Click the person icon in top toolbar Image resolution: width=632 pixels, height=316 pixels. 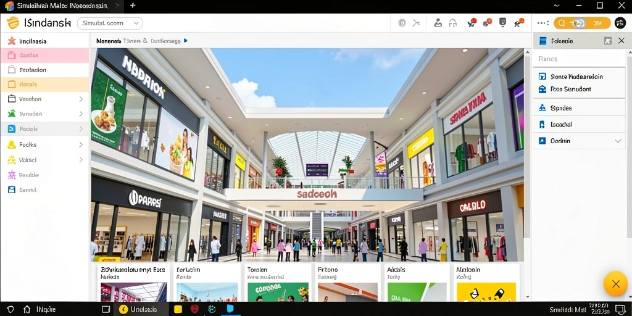pyautogui.click(x=438, y=23)
